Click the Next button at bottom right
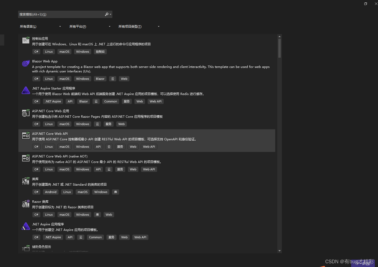The height and width of the screenshot is (267, 378). click(x=363, y=263)
